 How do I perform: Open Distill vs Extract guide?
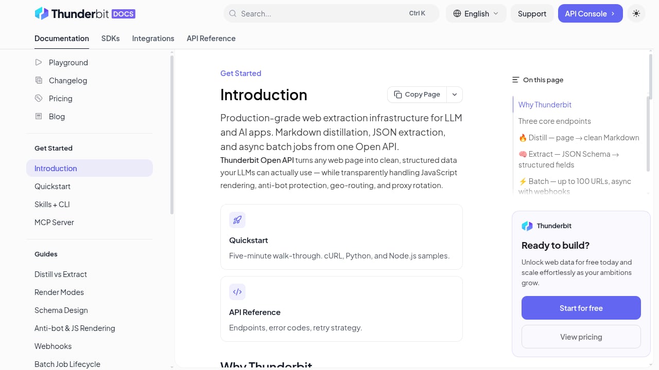click(x=90, y=274)
